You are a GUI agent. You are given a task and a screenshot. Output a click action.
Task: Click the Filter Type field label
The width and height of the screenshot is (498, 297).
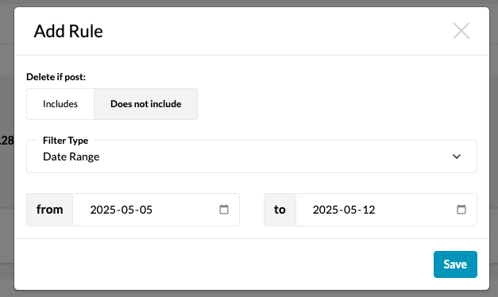[x=65, y=141]
